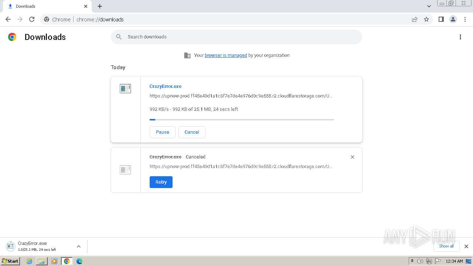Screen dimensions: 473x266
Task: Show hidden system tray icons
Action: (x=412, y=261)
